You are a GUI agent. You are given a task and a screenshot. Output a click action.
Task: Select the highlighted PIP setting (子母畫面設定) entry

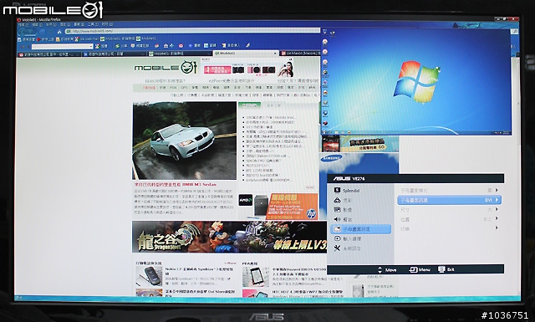360,229
